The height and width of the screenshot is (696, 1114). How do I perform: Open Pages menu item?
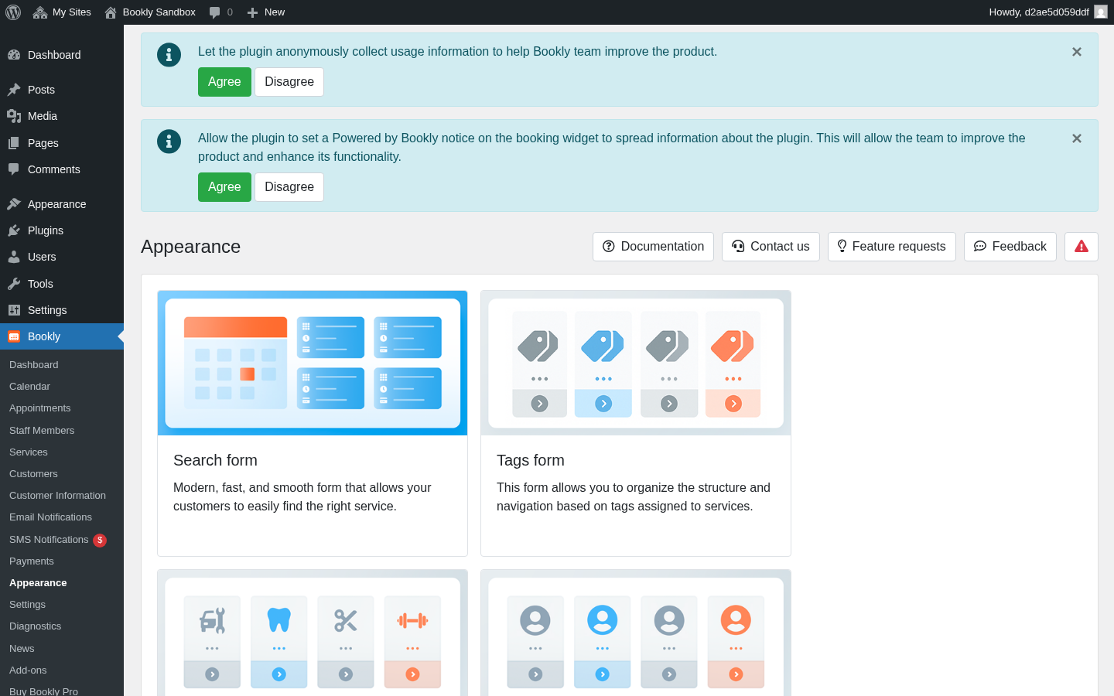[62, 143]
